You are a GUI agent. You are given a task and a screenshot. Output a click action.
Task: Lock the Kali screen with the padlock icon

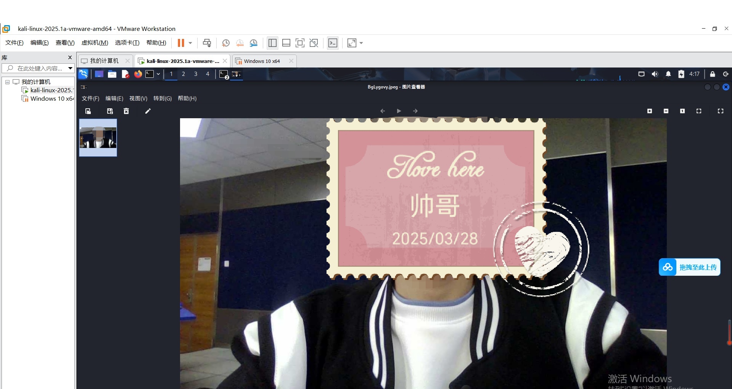(713, 74)
